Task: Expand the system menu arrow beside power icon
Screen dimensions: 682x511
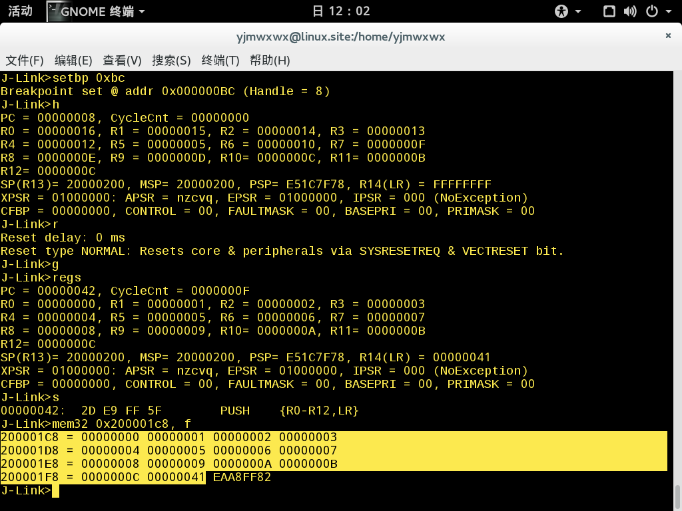Action: point(669,12)
